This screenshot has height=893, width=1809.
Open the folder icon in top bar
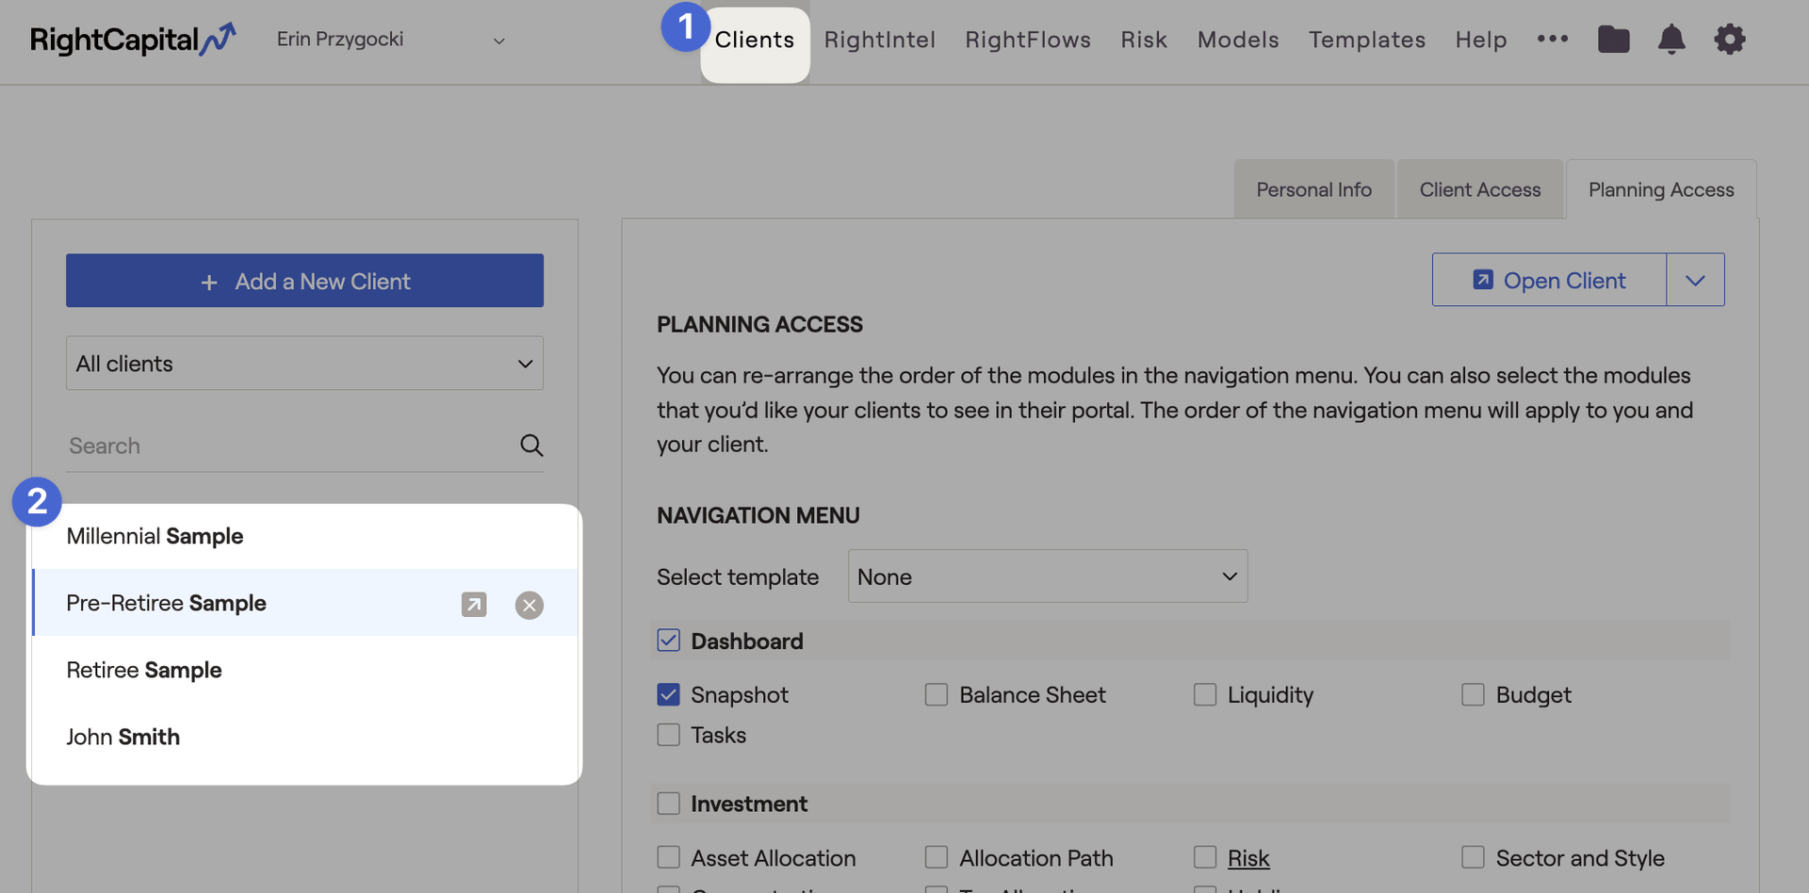point(1613,40)
